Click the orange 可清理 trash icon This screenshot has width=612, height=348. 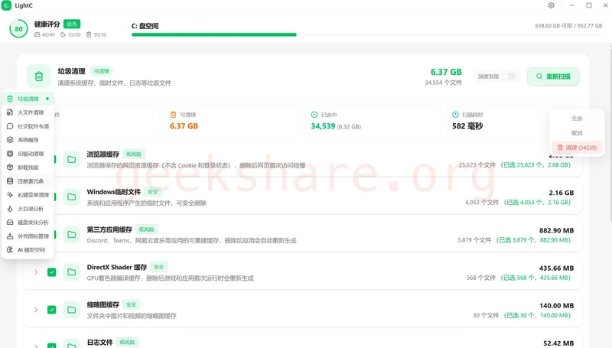pyautogui.click(x=174, y=115)
